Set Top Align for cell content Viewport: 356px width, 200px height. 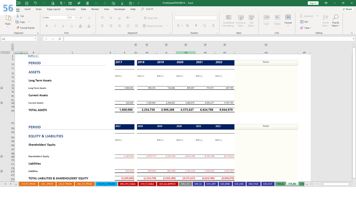(x=102, y=17)
